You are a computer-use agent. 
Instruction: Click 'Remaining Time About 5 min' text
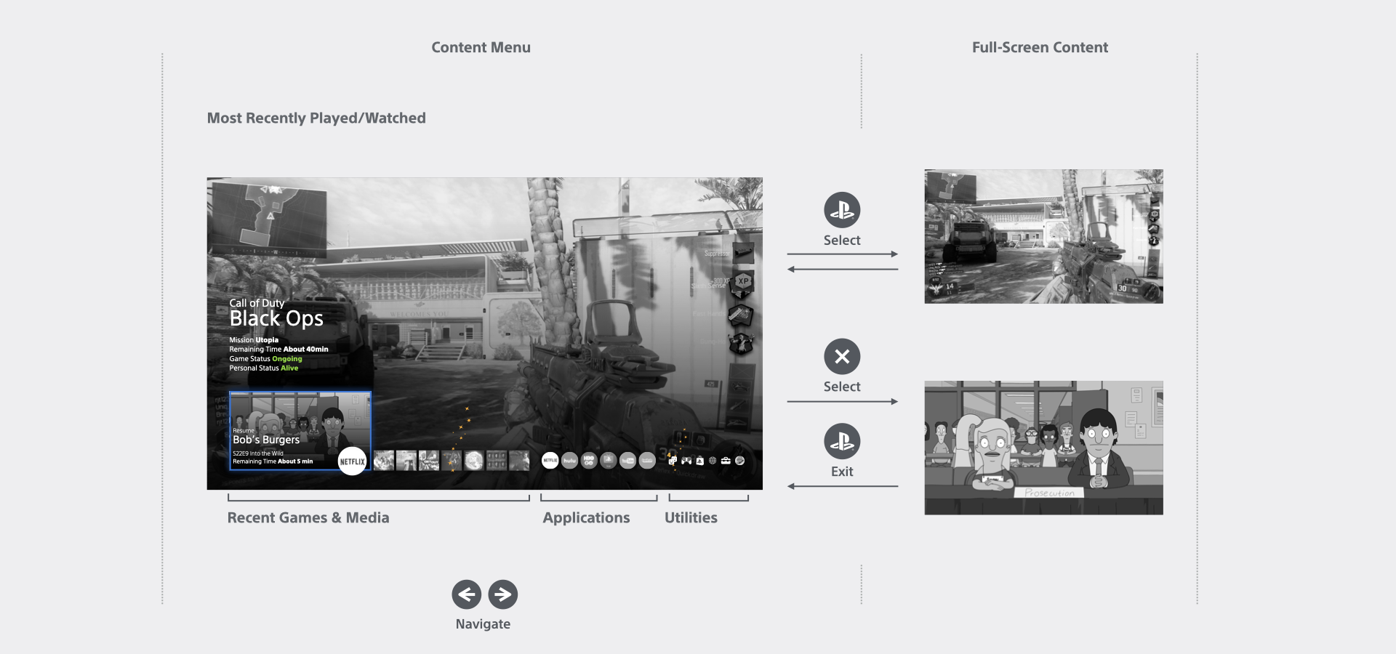click(x=273, y=461)
